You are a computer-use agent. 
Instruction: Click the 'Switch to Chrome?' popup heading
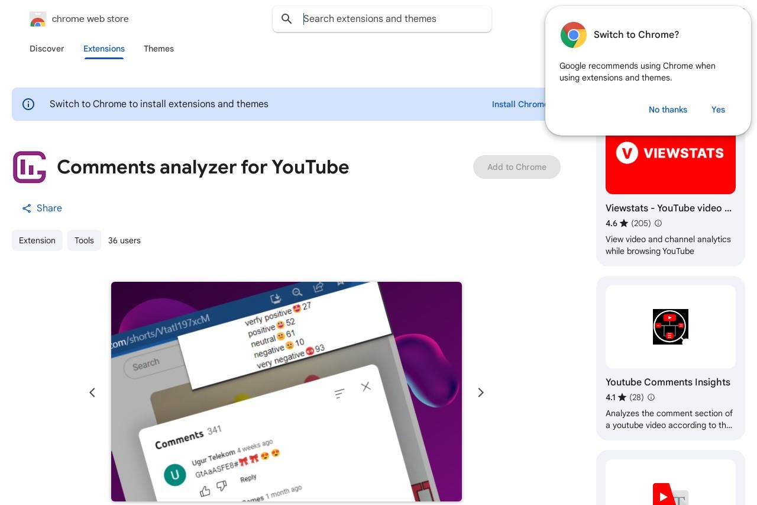coord(636,35)
